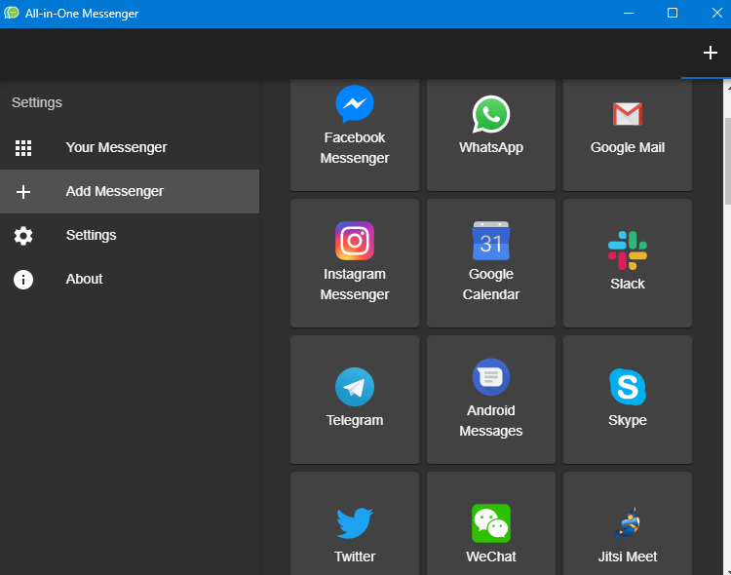731x575 pixels.
Task: Open the About menu entry
Action: click(x=130, y=280)
